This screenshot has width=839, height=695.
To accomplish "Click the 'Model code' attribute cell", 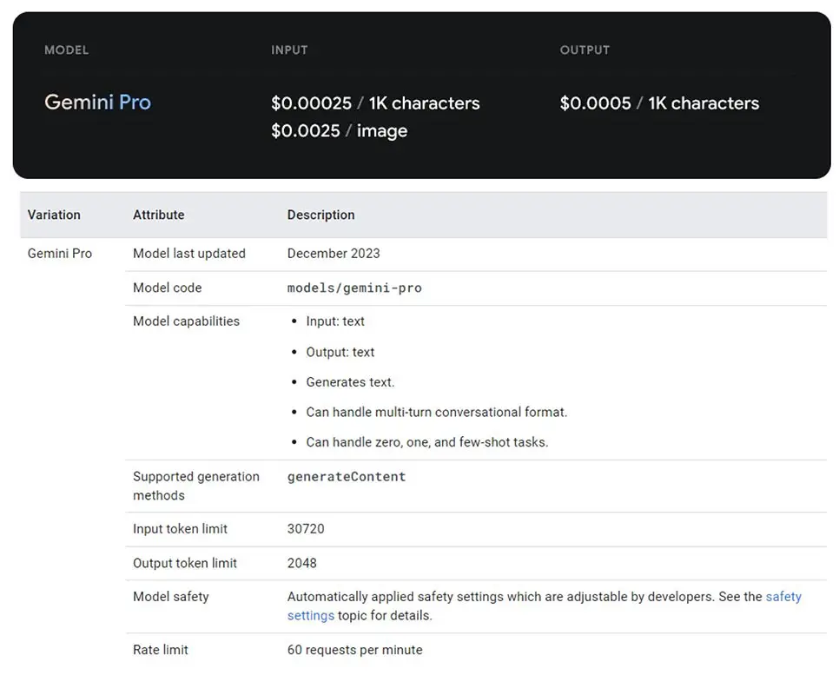I will click(x=167, y=288).
